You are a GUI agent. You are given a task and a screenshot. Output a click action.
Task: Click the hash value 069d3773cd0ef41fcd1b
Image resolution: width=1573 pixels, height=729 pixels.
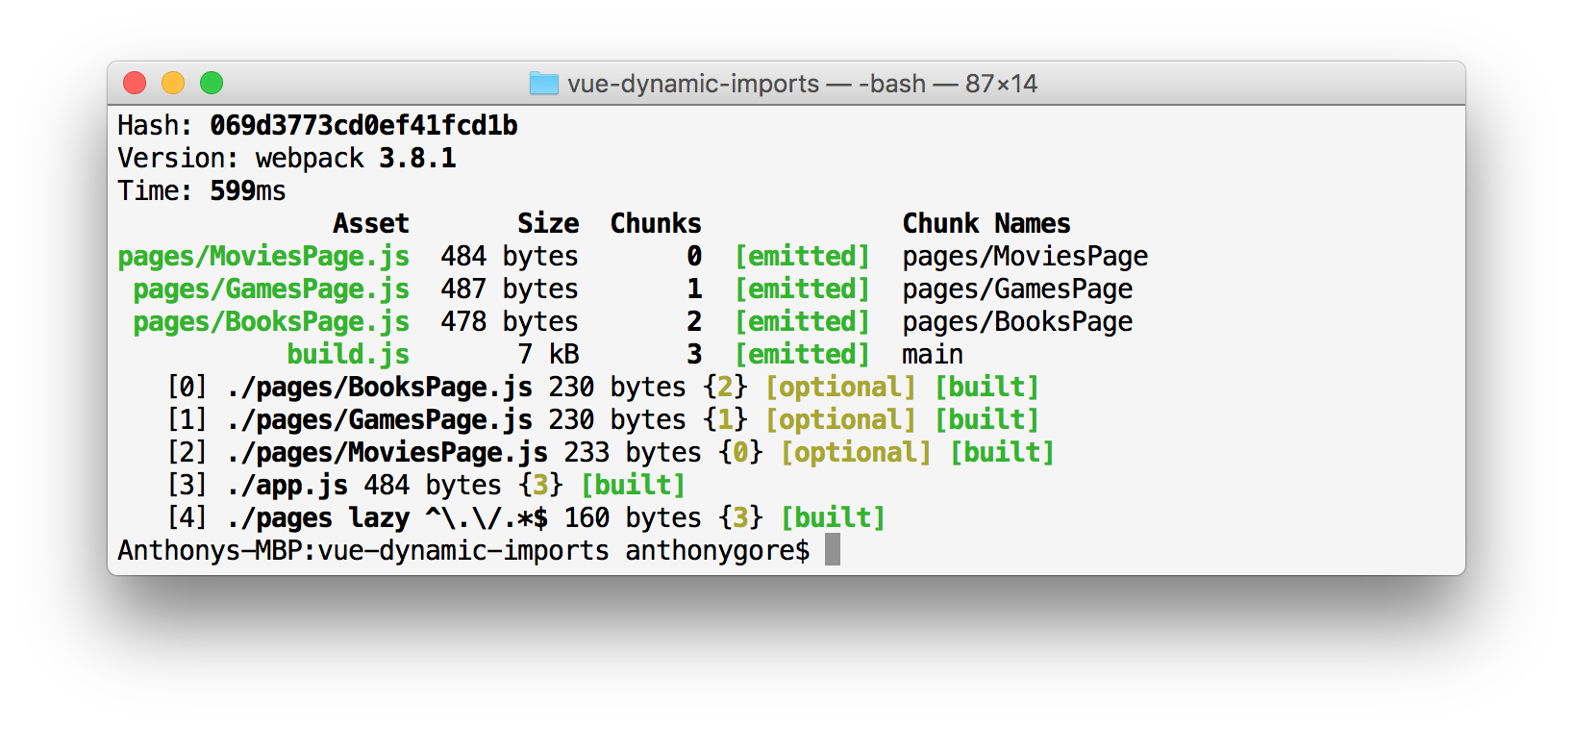point(363,126)
